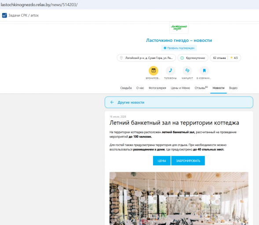259x225 pixels.
Task: Open bookmark 'Задачи СРК / artox' favicon
Action: point(4,15)
